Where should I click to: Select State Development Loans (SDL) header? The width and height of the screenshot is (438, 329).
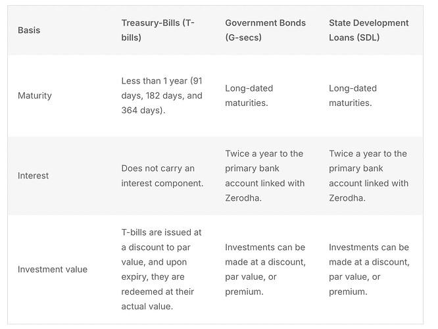click(x=369, y=30)
